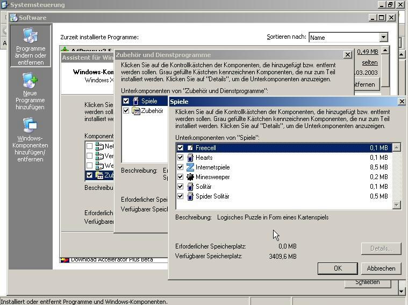Click the selten link in program list
Screen dimensions: 408x305
coord(369,62)
